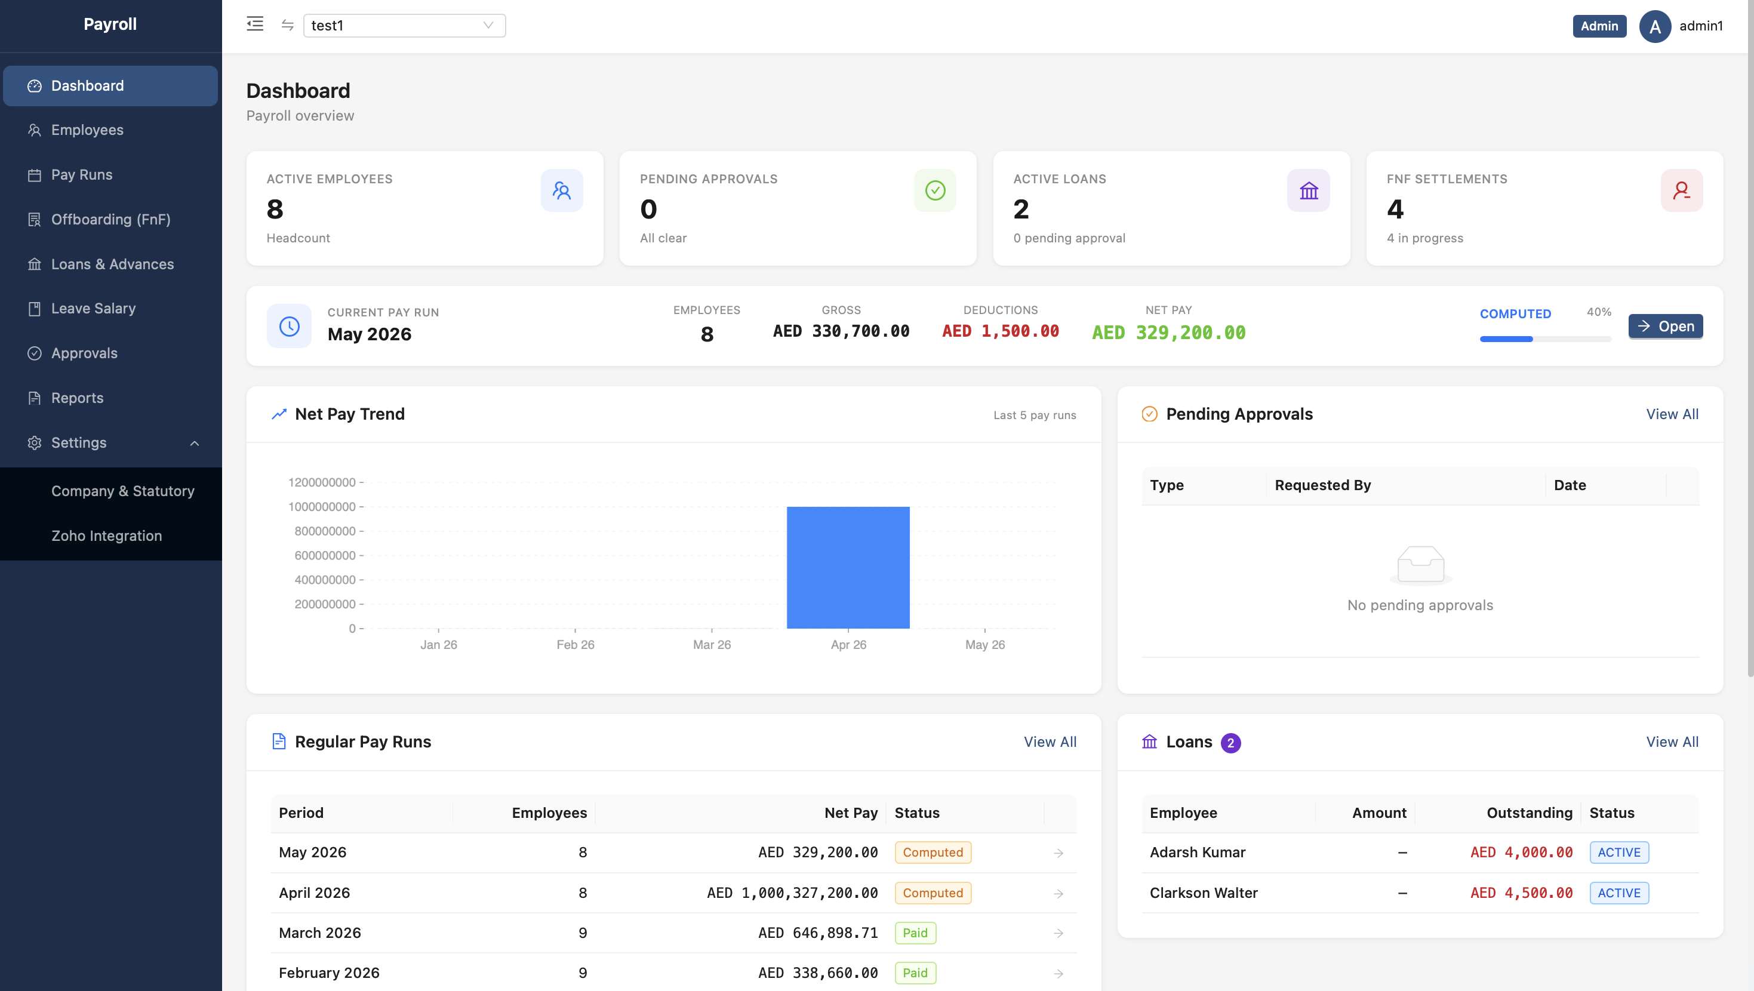
Task: Open Reports in sidebar
Action: (x=110, y=398)
